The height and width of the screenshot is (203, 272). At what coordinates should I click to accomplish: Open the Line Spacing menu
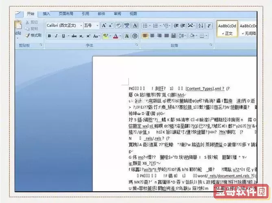(x=183, y=36)
